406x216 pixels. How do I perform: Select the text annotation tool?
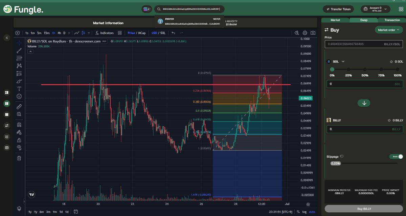(x=19, y=89)
